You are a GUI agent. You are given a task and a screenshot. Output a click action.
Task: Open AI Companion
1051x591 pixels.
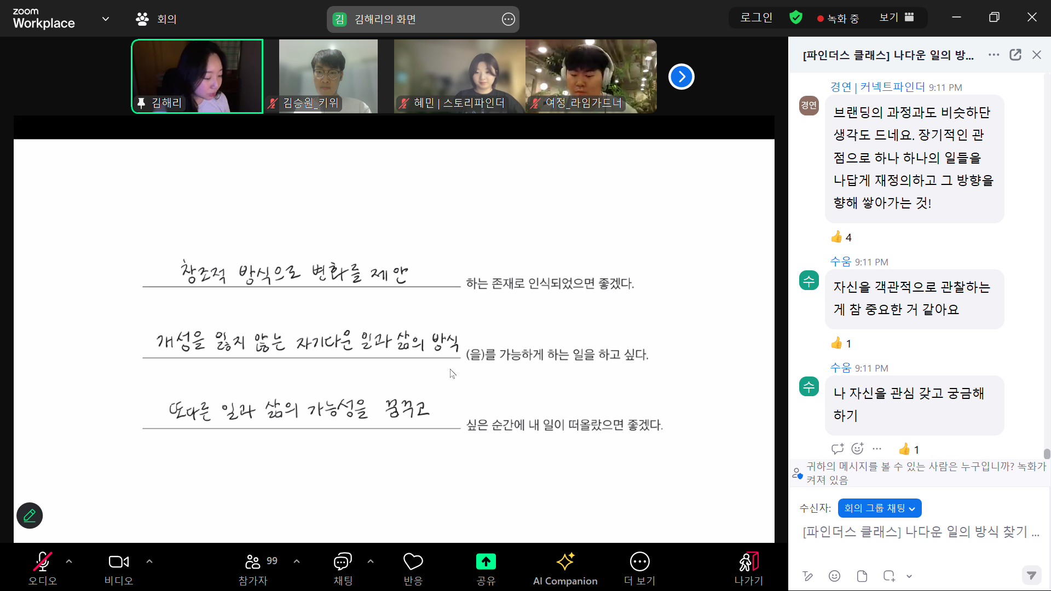pyautogui.click(x=565, y=568)
